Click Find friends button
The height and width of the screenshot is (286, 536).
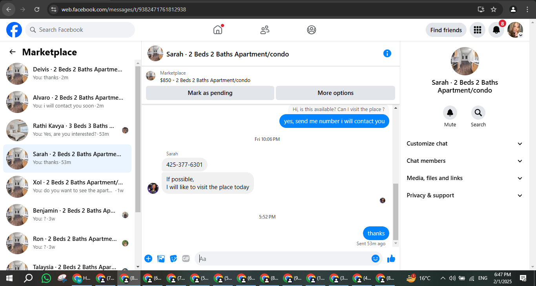pyautogui.click(x=446, y=30)
